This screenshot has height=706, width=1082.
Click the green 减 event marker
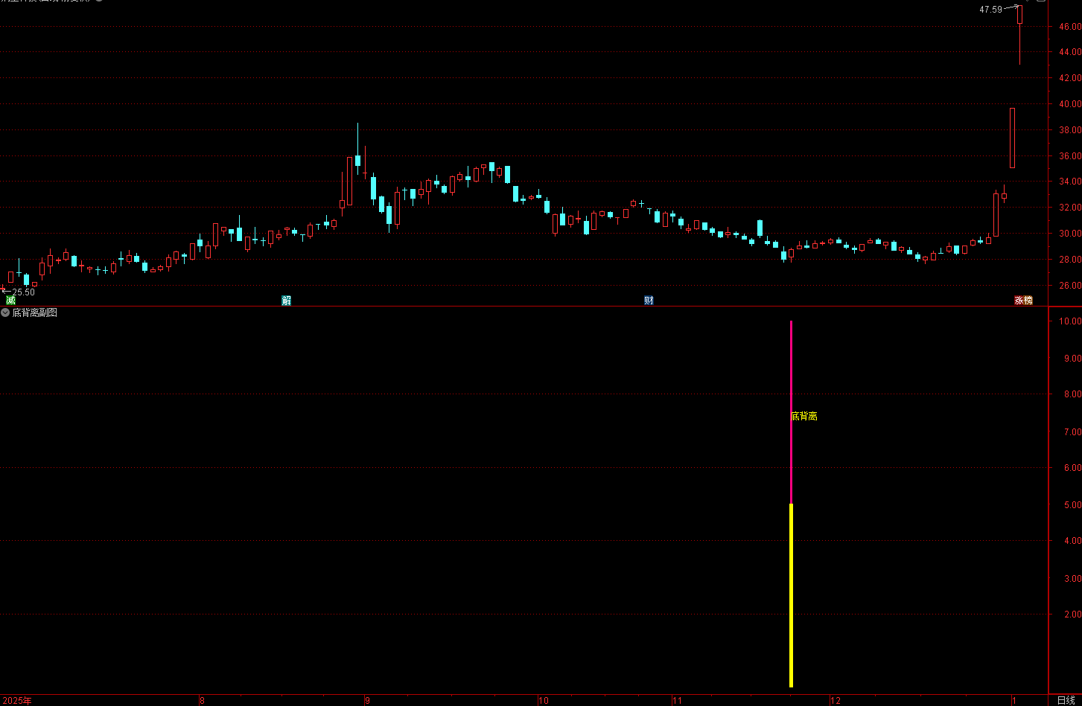pos(10,300)
